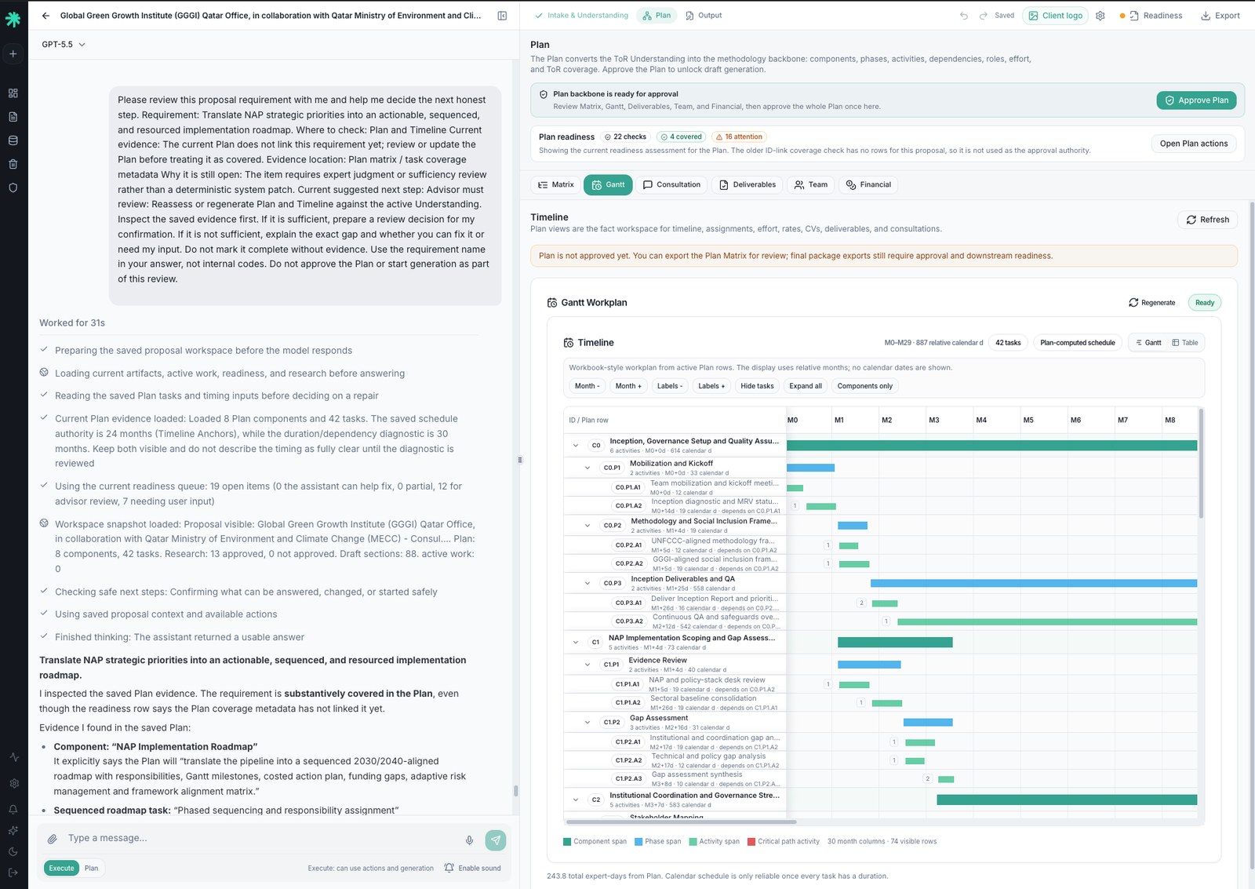Click the undo arrow in top toolbar
This screenshot has width=1255, height=889.
[x=964, y=16]
